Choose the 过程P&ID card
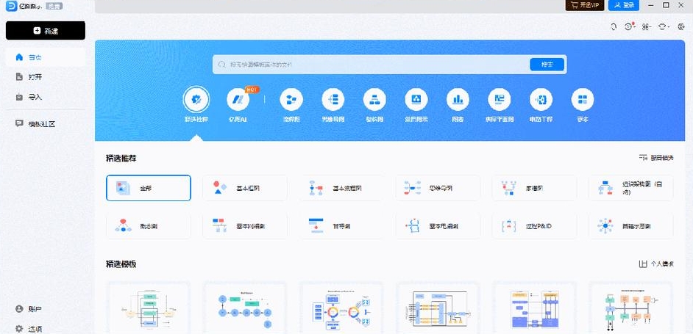Viewport: 693px width, 334px height. (534, 226)
